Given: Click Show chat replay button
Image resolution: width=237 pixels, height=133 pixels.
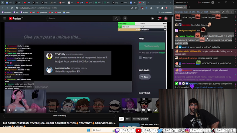Looking at the screenshot, I should 59,116.
